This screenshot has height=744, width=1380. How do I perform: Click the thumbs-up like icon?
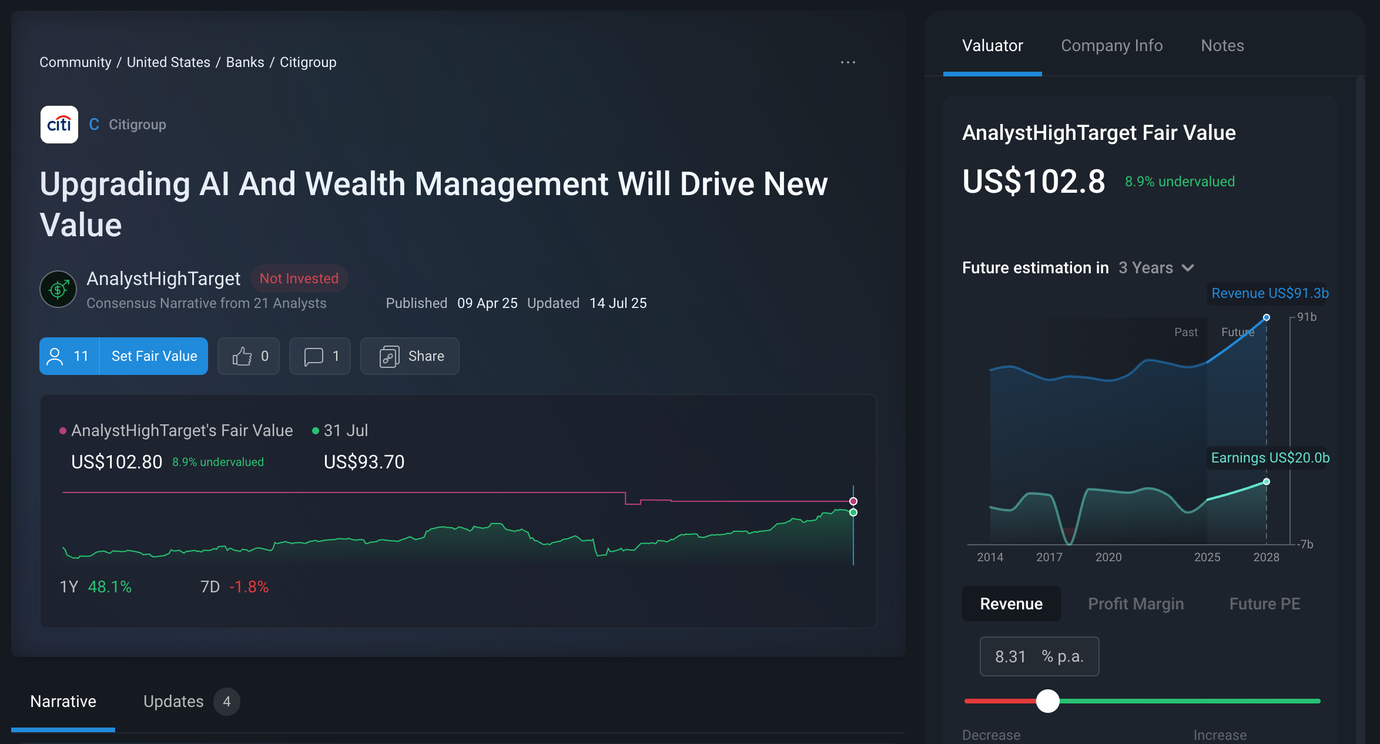click(242, 356)
